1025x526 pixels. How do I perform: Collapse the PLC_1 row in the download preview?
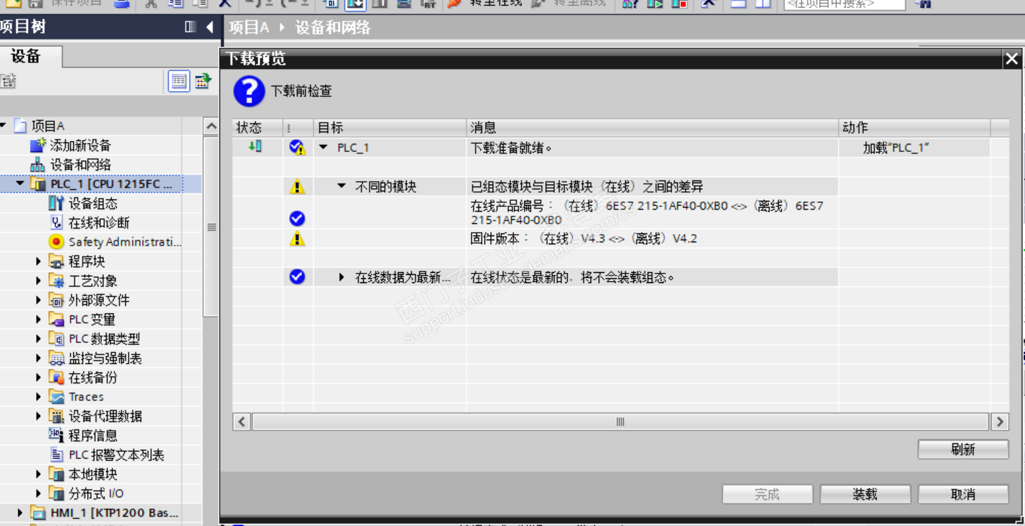[x=324, y=147]
